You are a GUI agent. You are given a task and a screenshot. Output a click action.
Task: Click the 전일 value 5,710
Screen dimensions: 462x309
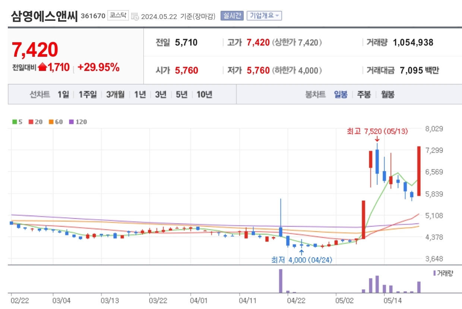186,43
